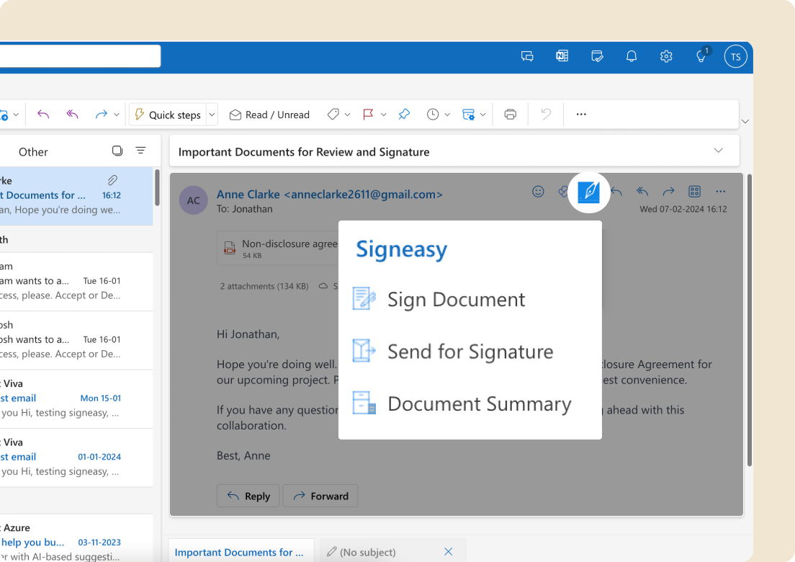Image resolution: width=795 pixels, height=562 pixels.
Task: Reply to Anne's email
Action: [248, 496]
